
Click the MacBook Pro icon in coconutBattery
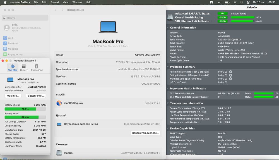coord(10,80)
